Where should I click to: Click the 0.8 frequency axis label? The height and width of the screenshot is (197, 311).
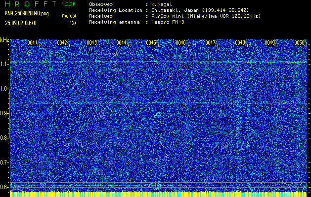[3, 138]
